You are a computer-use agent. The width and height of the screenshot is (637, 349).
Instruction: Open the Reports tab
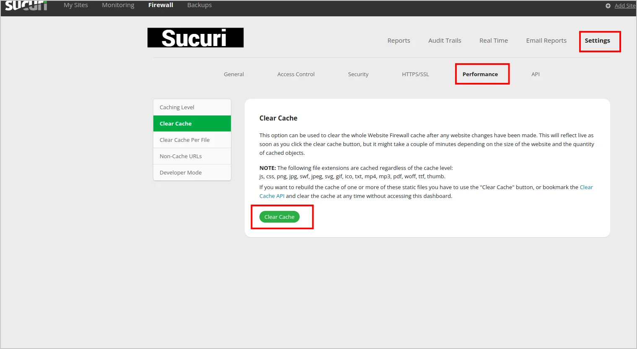coord(399,41)
